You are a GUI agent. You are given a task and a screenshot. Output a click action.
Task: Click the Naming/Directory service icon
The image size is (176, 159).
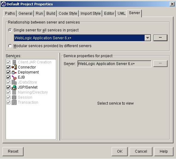click(x=14, y=92)
